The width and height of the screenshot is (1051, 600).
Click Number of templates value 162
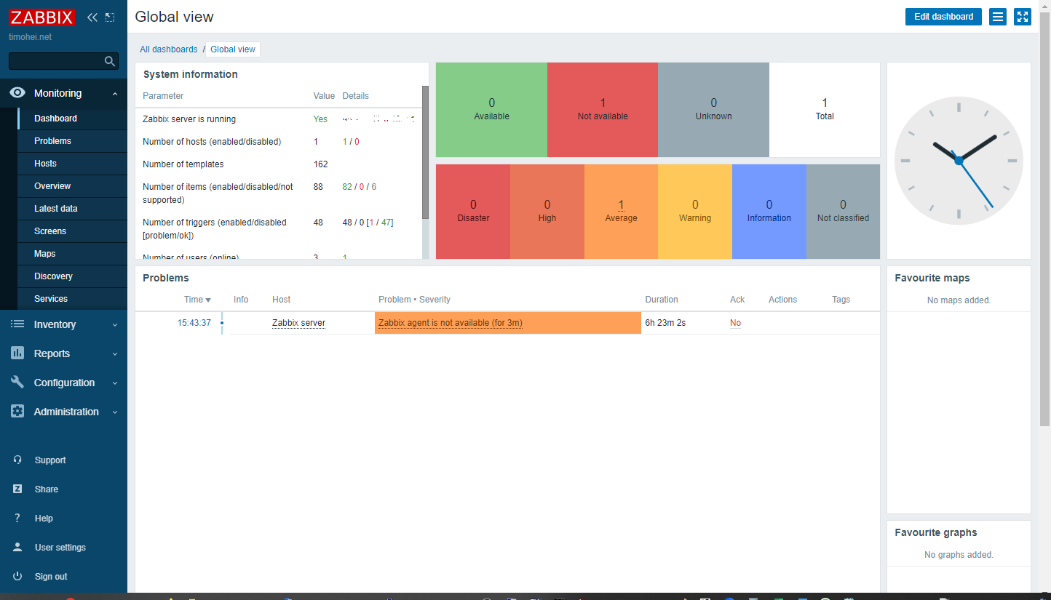point(321,164)
